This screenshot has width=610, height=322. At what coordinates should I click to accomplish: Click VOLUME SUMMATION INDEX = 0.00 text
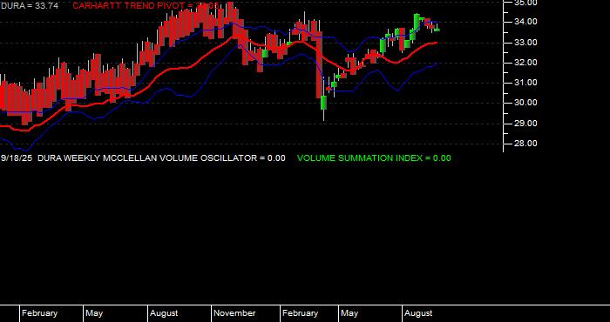coord(374,158)
